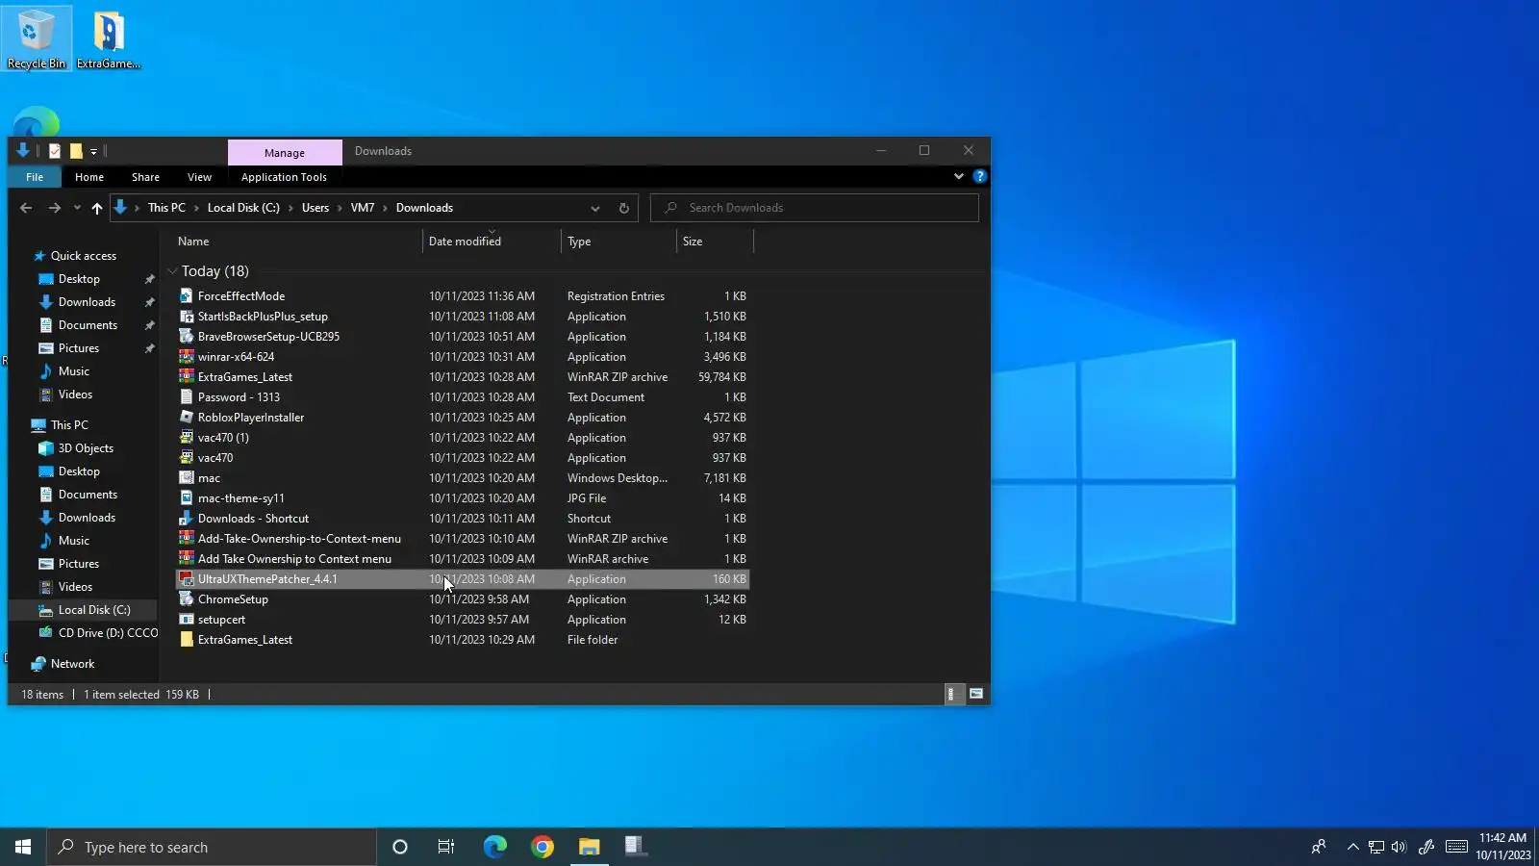Open recent locations dropdown arrow
1539x866 pixels.
(x=77, y=208)
